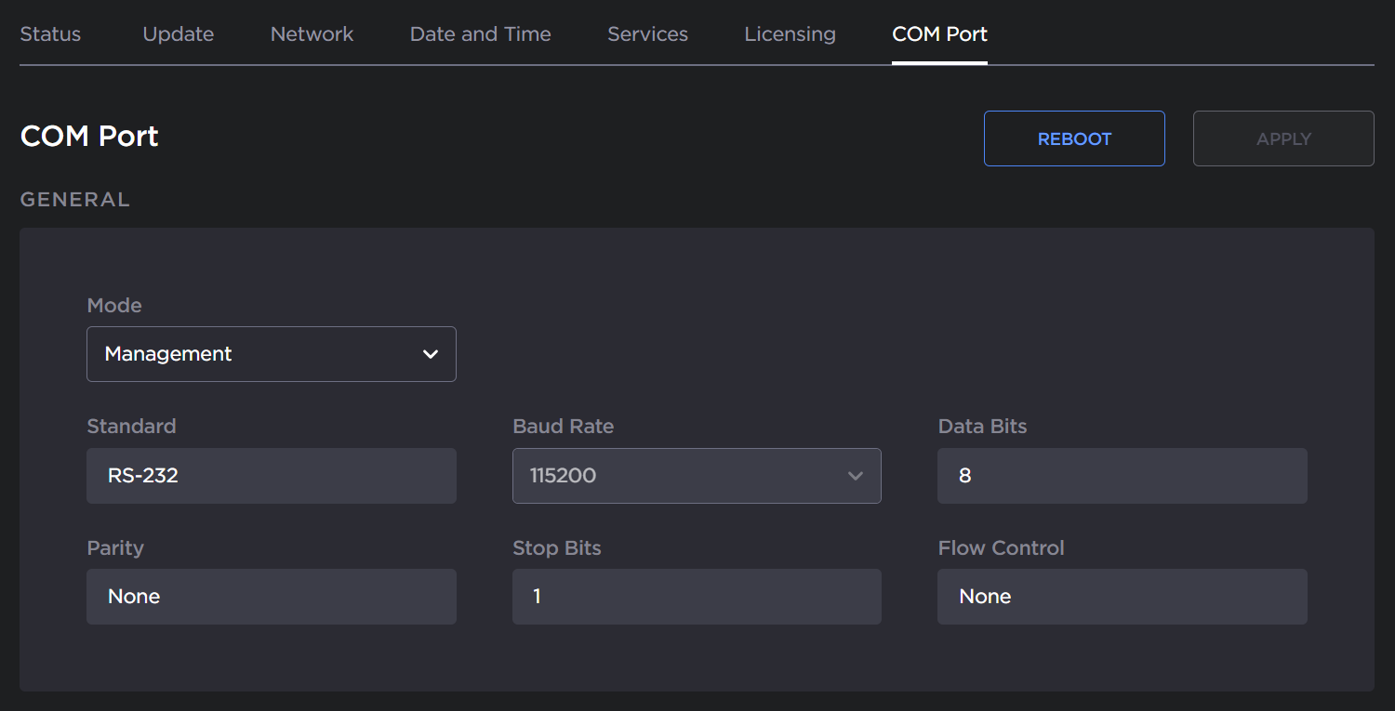Select the Date and Time tab
Image resolution: width=1395 pixels, height=711 pixels.
tap(480, 33)
